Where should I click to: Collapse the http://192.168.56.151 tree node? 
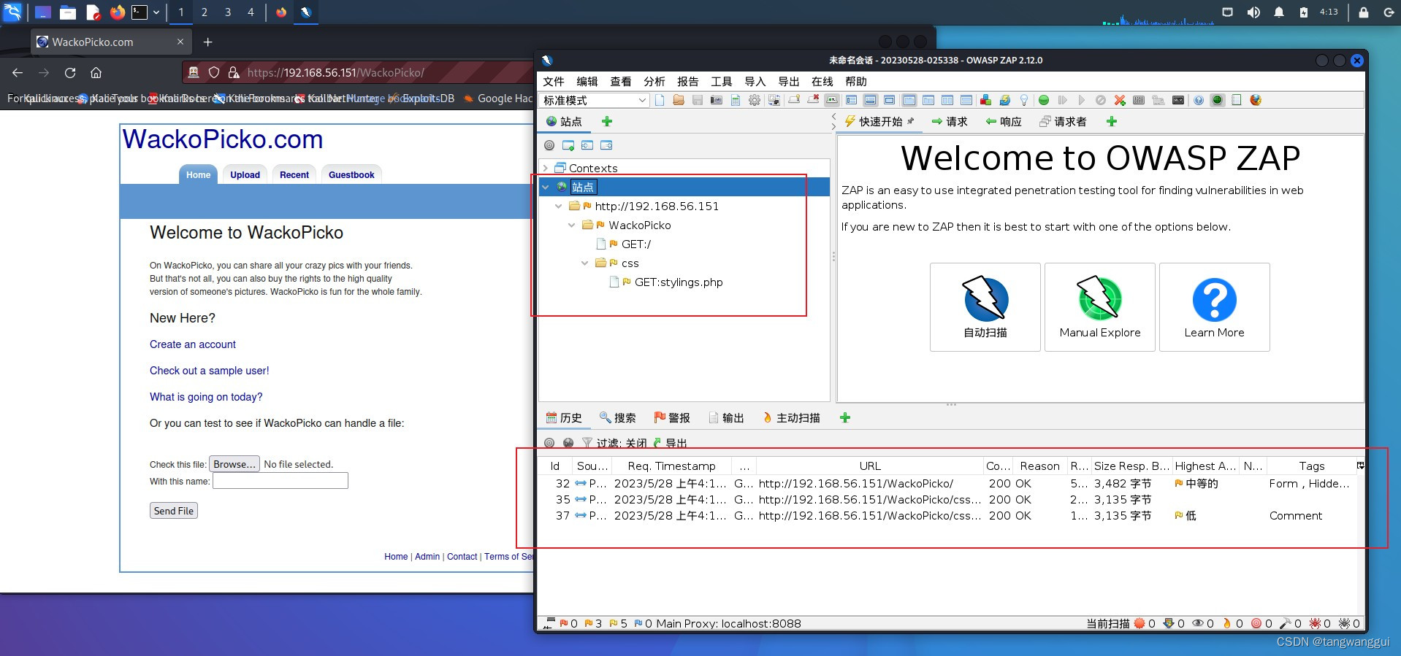click(559, 206)
